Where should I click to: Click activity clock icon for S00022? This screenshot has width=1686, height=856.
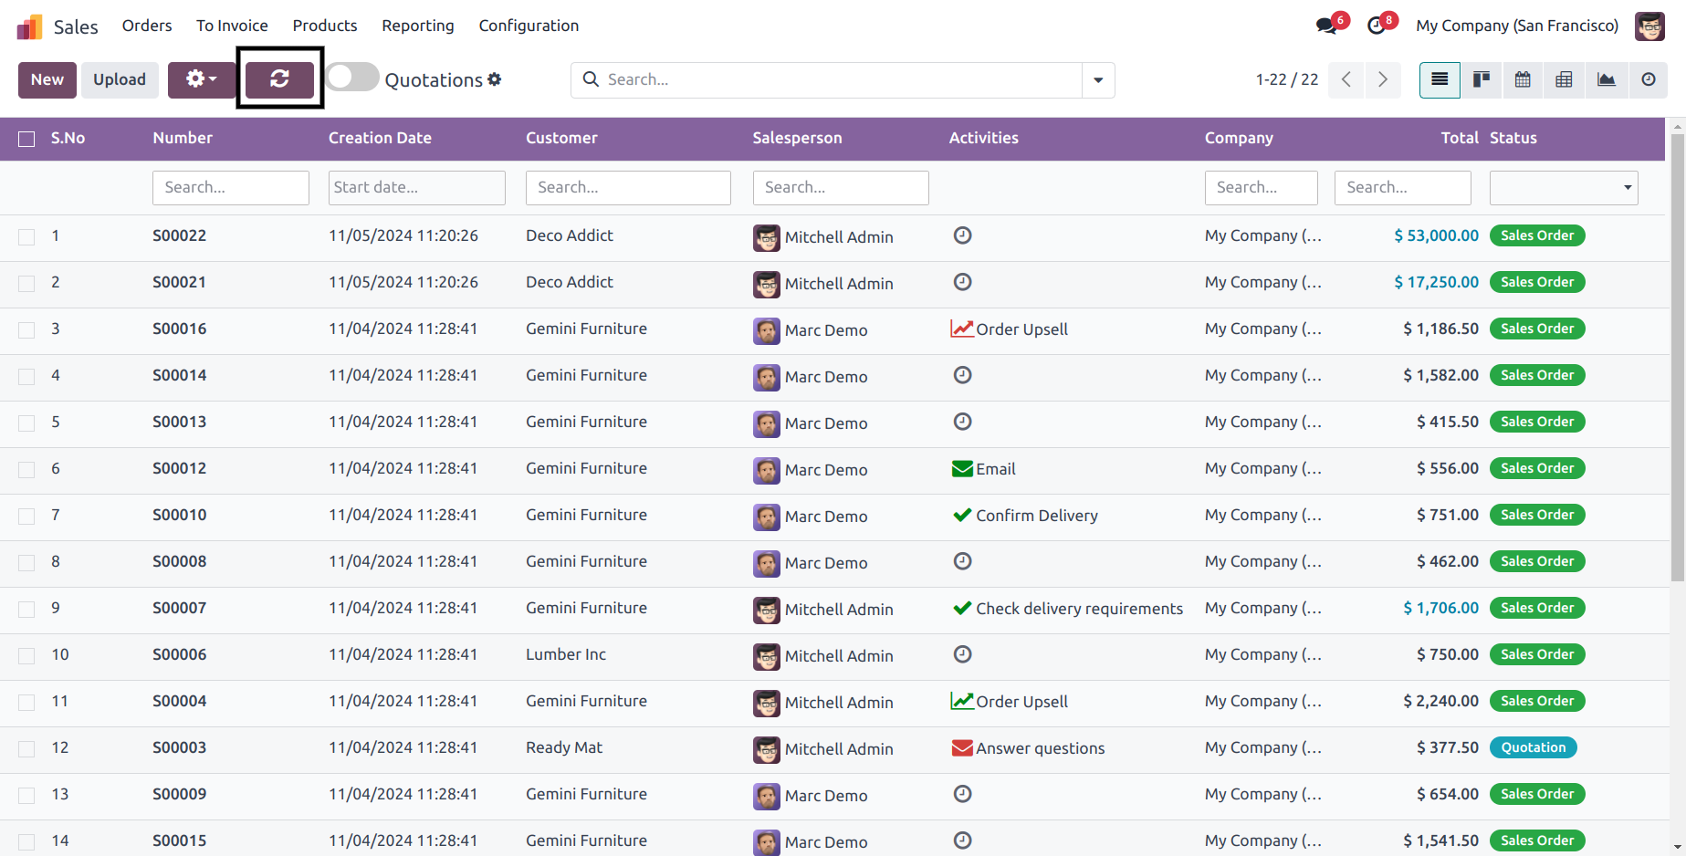click(x=962, y=235)
